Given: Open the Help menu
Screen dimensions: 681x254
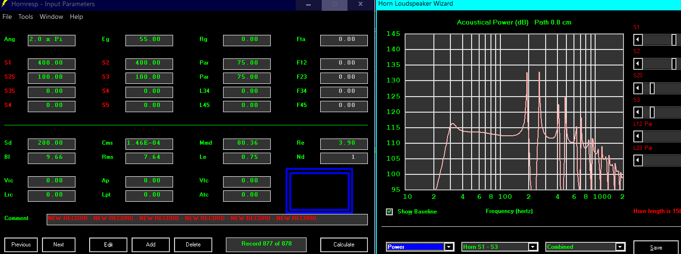Looking at the screenshot, I should coord(76,16).
